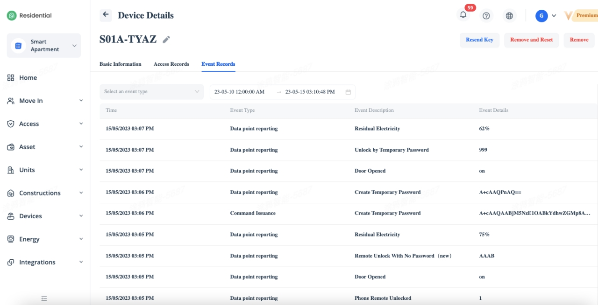Viewport: 598px width, 305px height.
Task: Click the back arrow beside Device Details
Action: pos(106,15)
